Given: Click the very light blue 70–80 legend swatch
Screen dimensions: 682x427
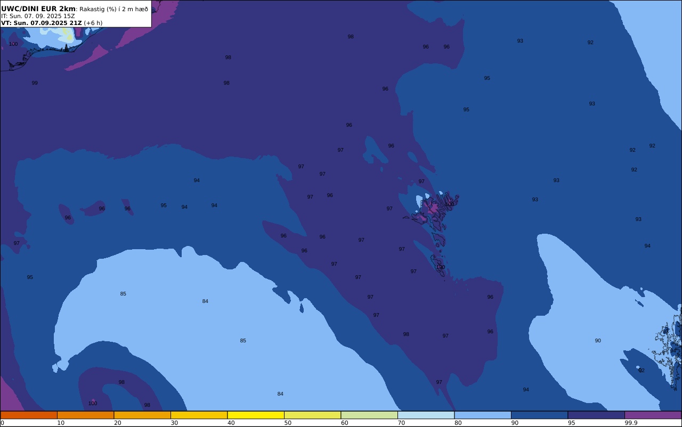Looking at the screenshot, I should point(426,415).
